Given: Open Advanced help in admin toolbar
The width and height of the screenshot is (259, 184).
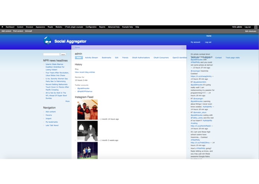Looking at the screenshot, I should click(x=114, y=27).
